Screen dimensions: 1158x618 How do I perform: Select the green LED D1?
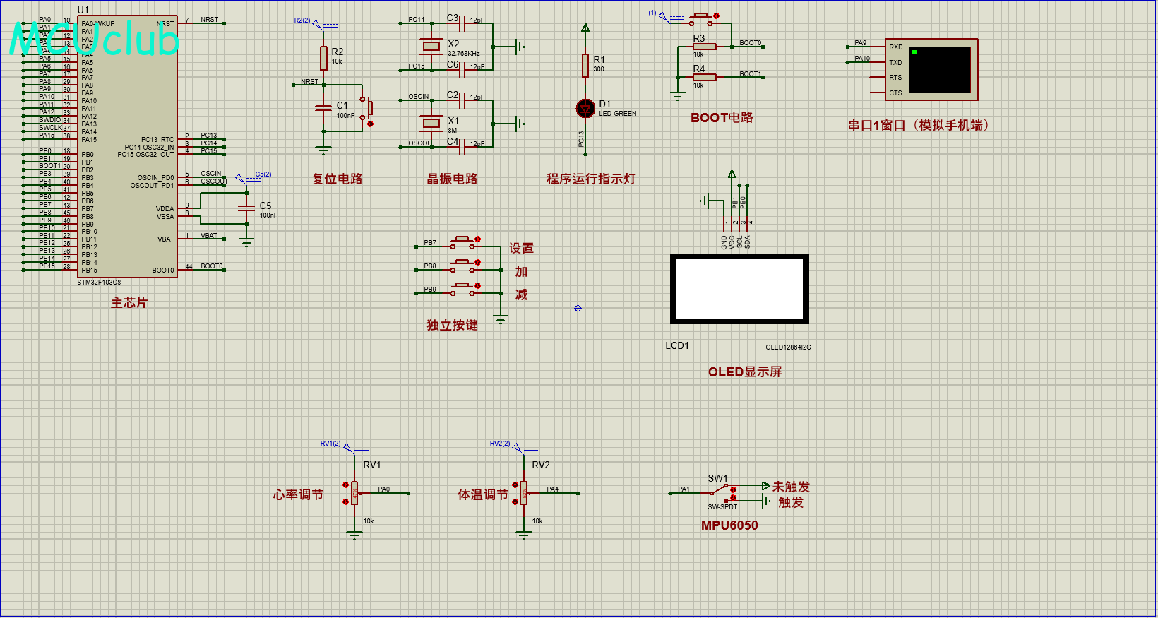point(585,108)
